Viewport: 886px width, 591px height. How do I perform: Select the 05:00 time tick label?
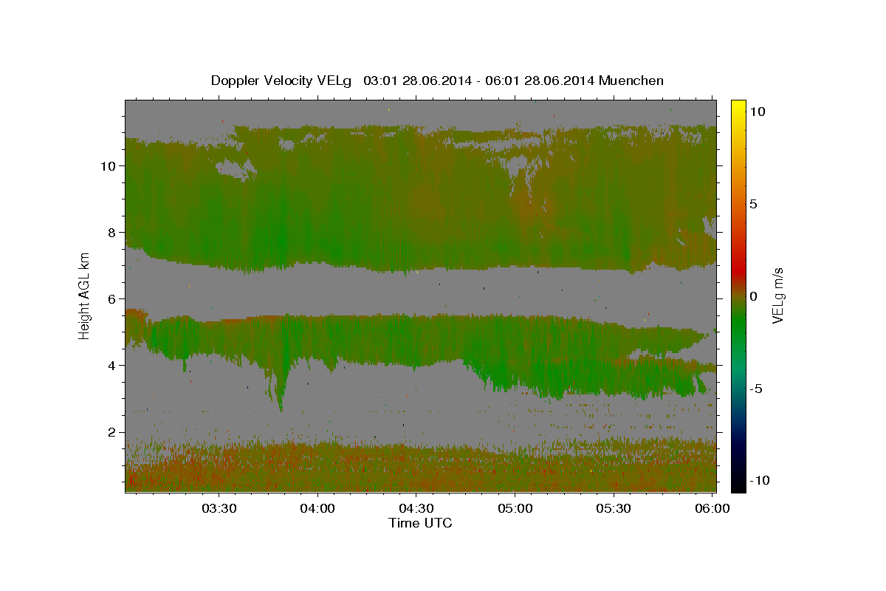(x=515, y=508)
